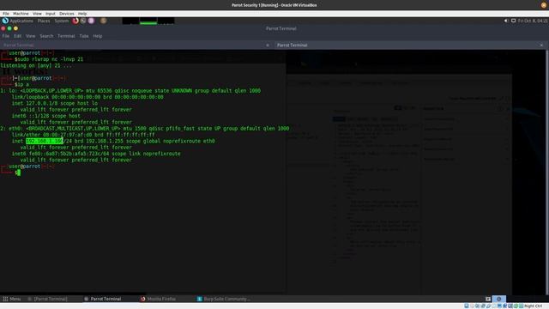Image resolution: width=549 pixels, height=309 pixels.
Task: Open terminal File menu
Action: pos(6,36)
